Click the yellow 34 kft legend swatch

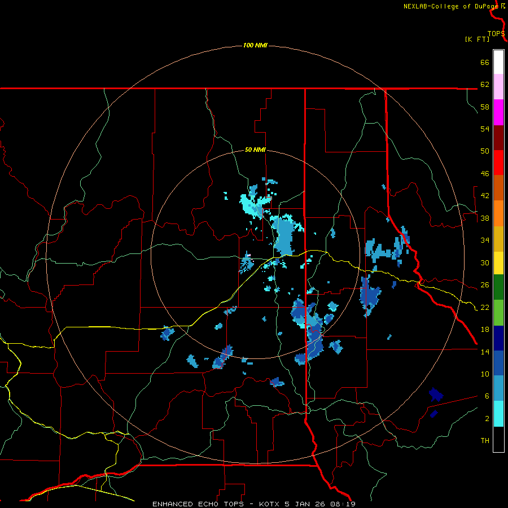click(498, 263)
